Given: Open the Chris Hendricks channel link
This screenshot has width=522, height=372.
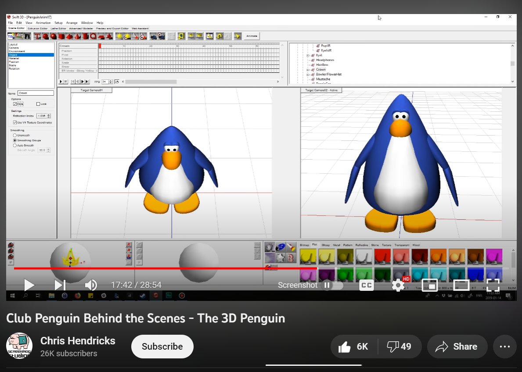Looking at the screenshot, I should [x=78, y=341].
